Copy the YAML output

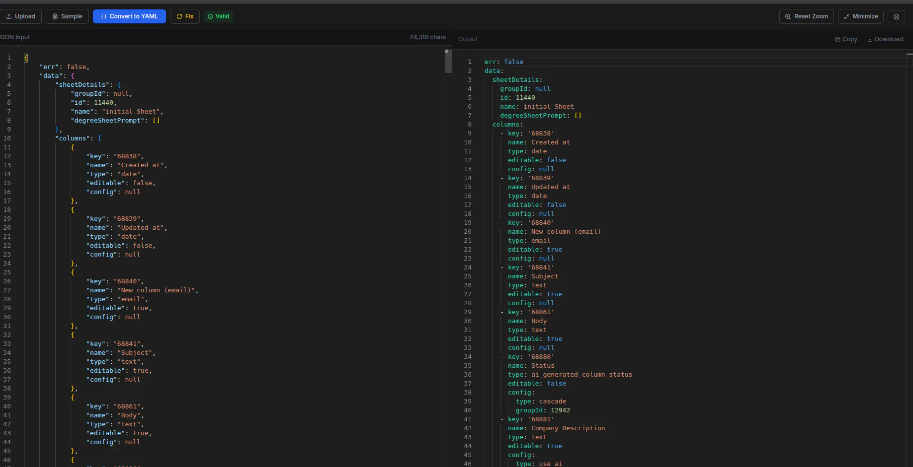pos(846,39)
